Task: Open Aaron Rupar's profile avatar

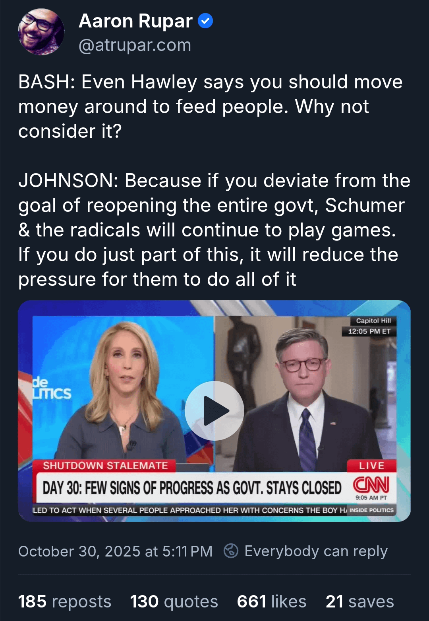Action: pyautogui.click(x=41, y=32)
